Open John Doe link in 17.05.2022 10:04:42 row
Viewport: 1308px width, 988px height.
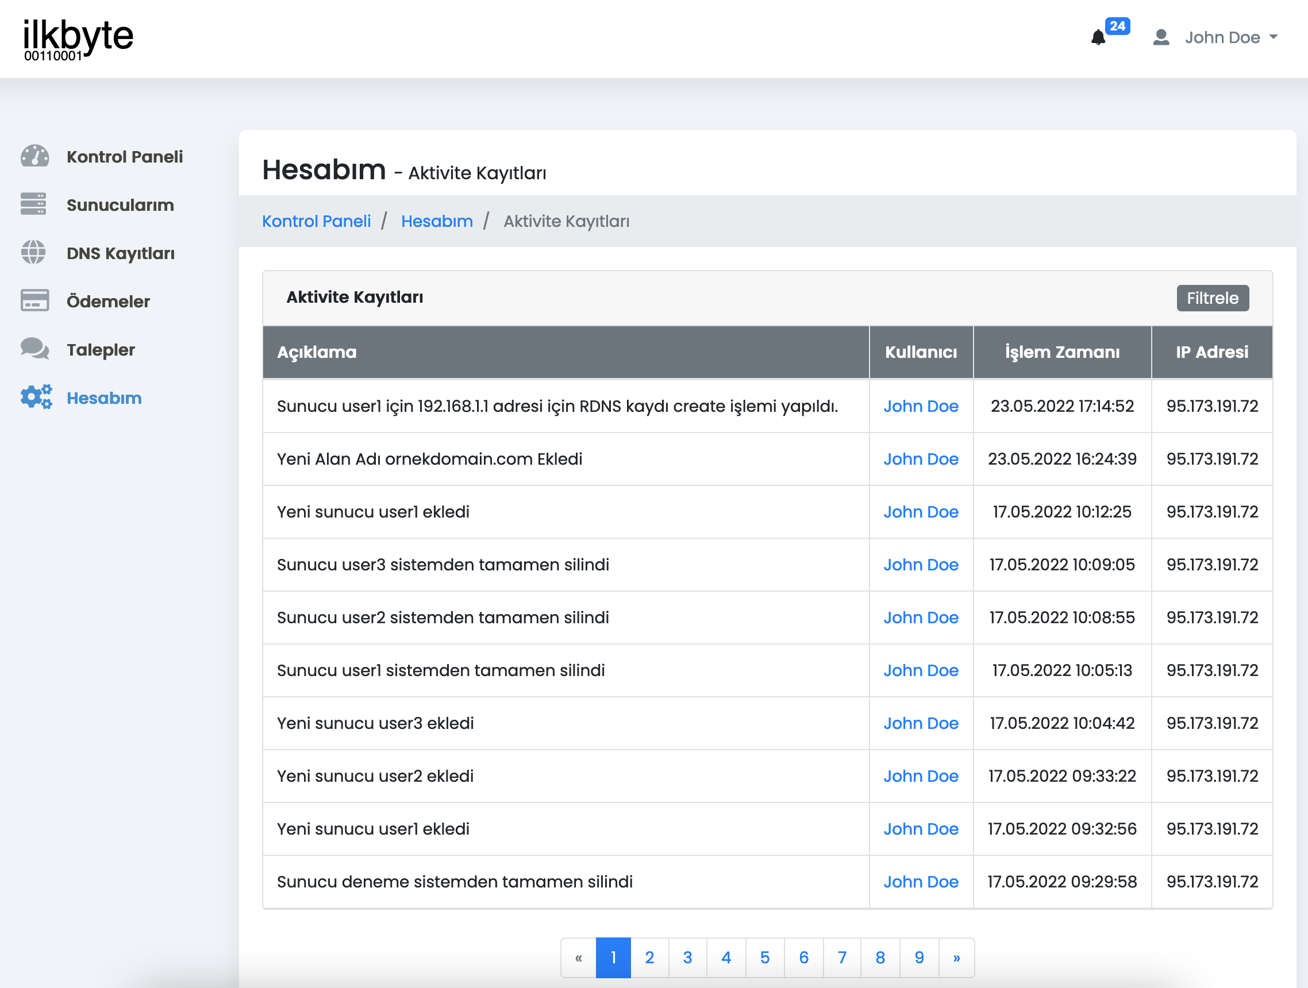pyautogui.click(x=921, y=723)
